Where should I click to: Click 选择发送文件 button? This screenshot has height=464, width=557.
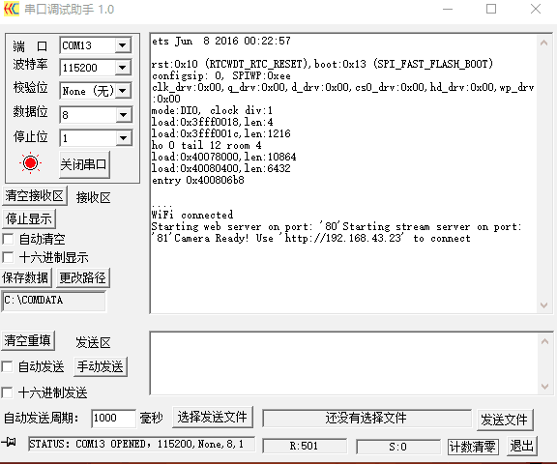tap(213, 418)
